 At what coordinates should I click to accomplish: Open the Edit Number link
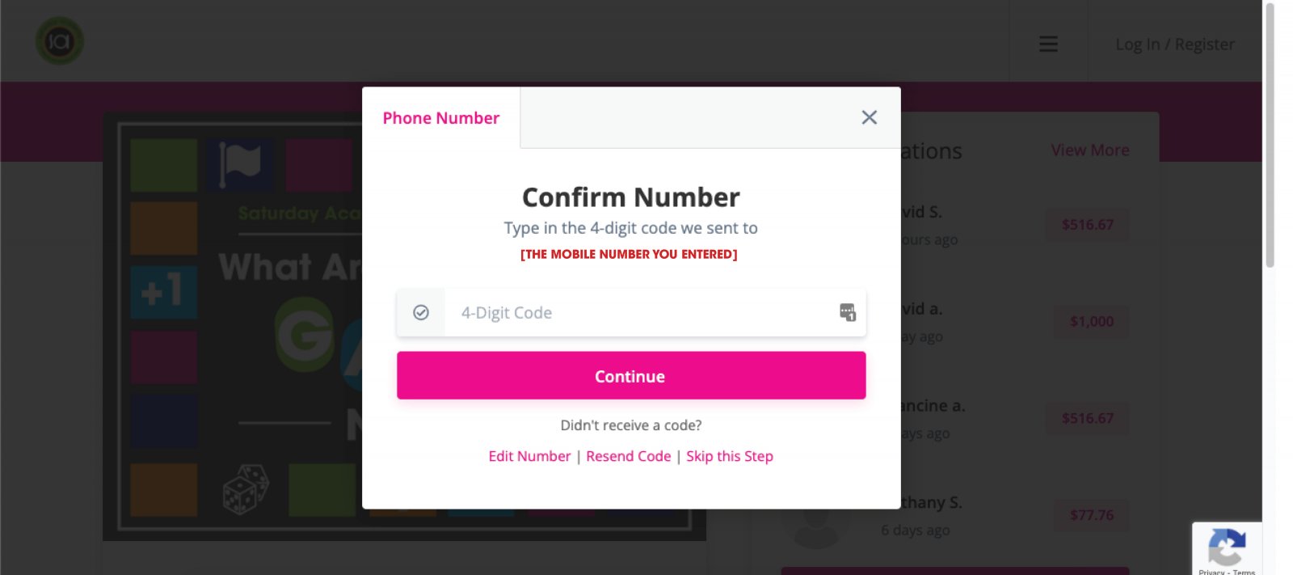(529, 456)
